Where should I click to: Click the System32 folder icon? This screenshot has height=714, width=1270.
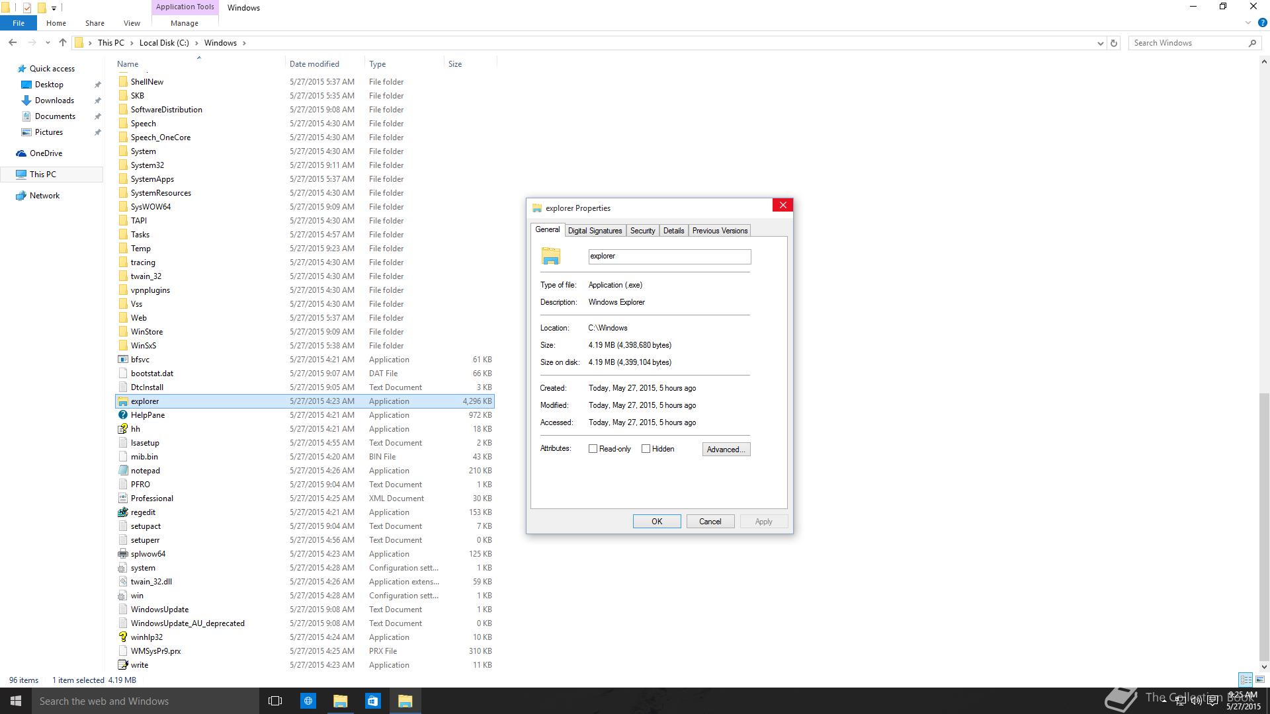click(x=122, y=165)
